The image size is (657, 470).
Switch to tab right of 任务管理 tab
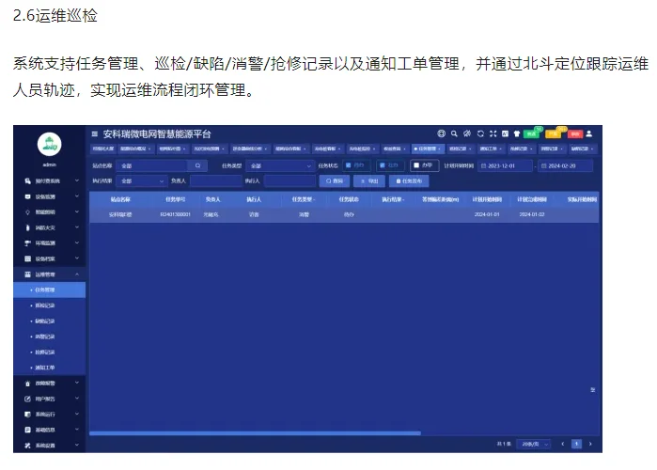(461, 149)
